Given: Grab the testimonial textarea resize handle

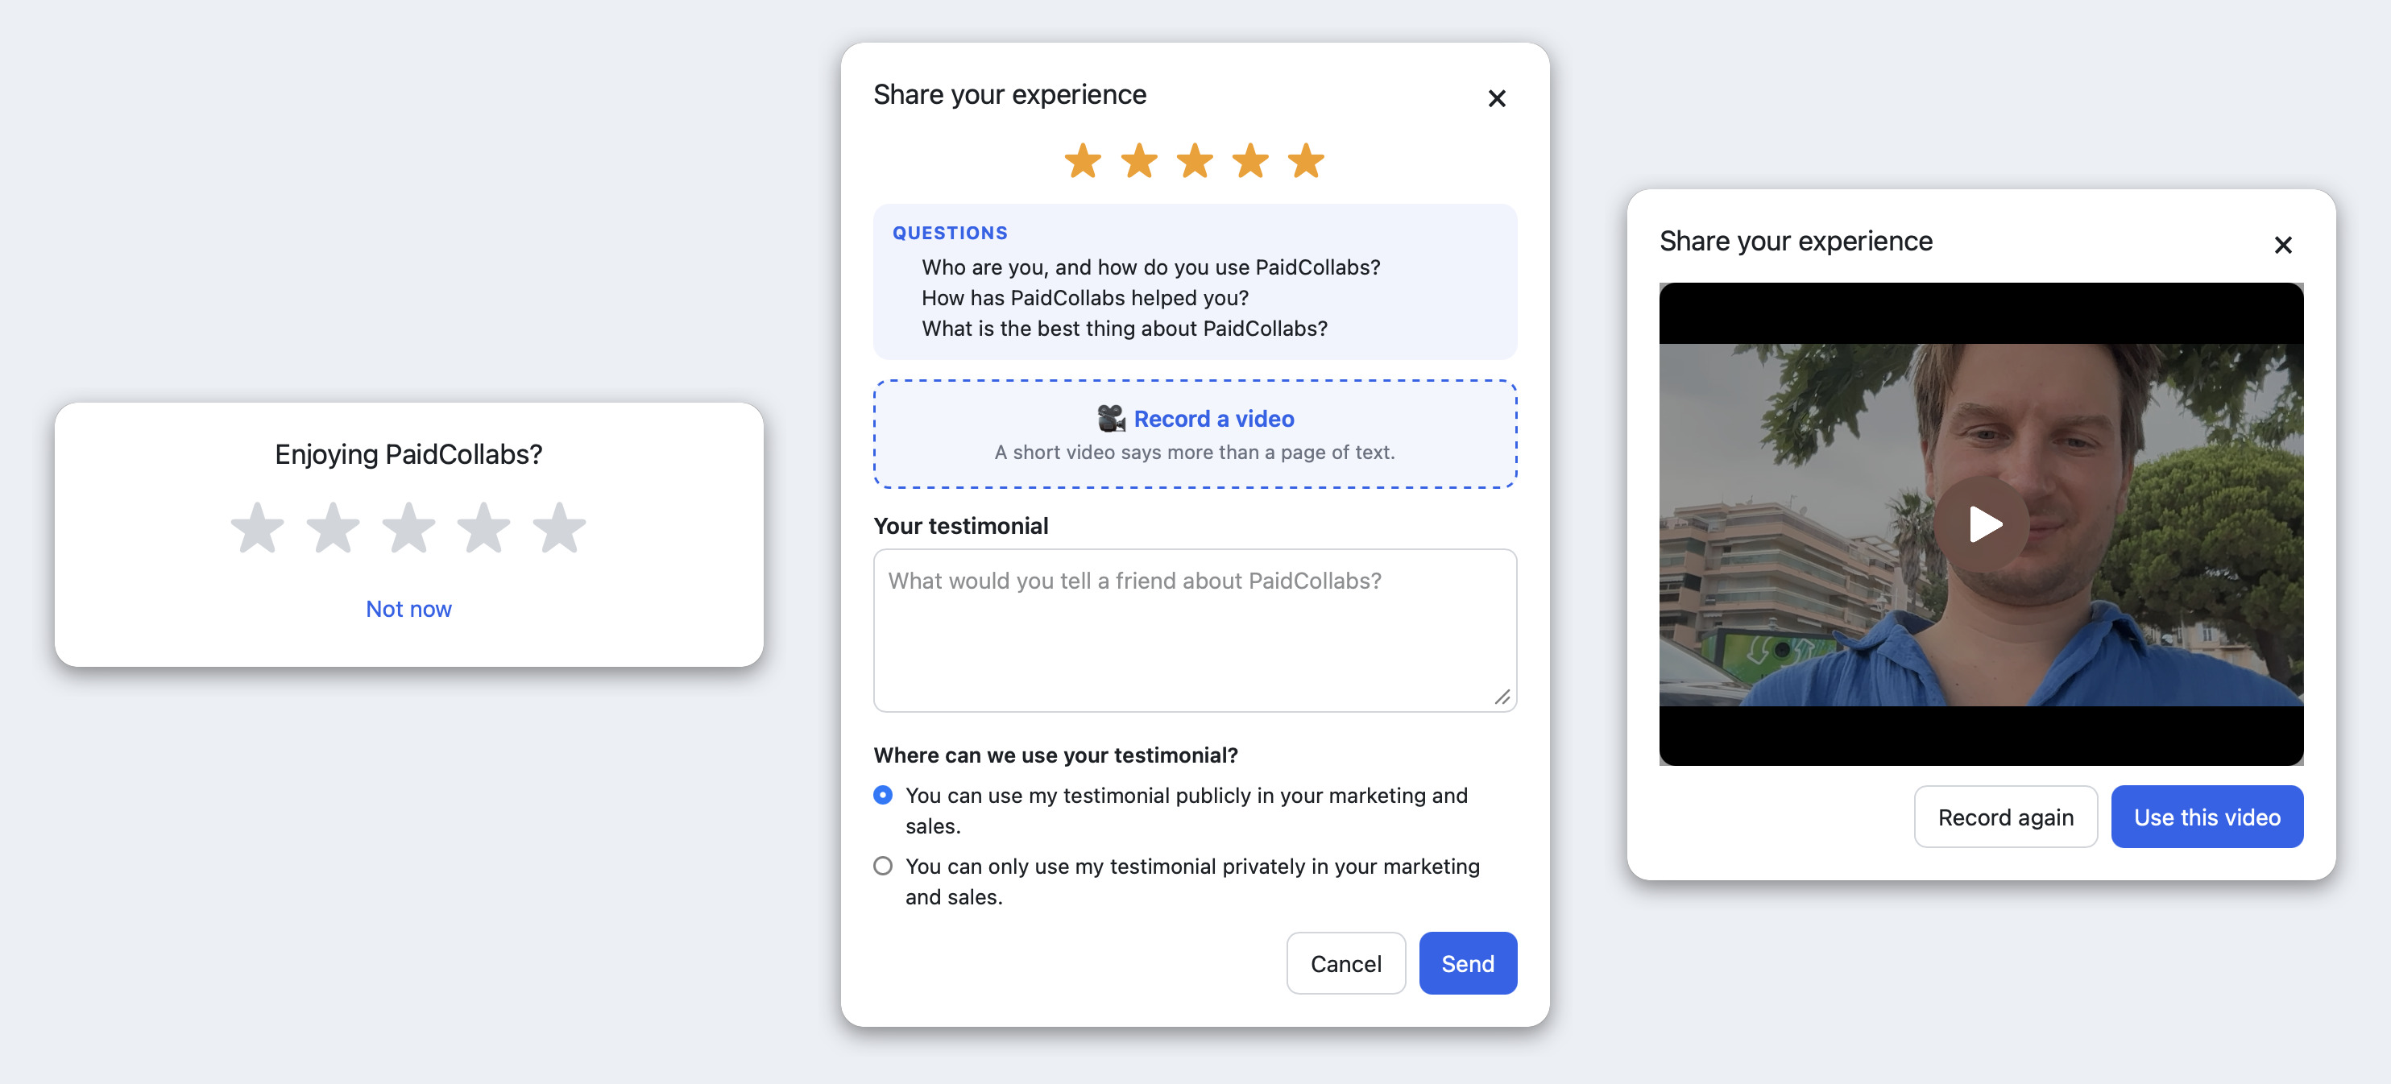Looking at the screenshot, I should tap(1502, 697).
